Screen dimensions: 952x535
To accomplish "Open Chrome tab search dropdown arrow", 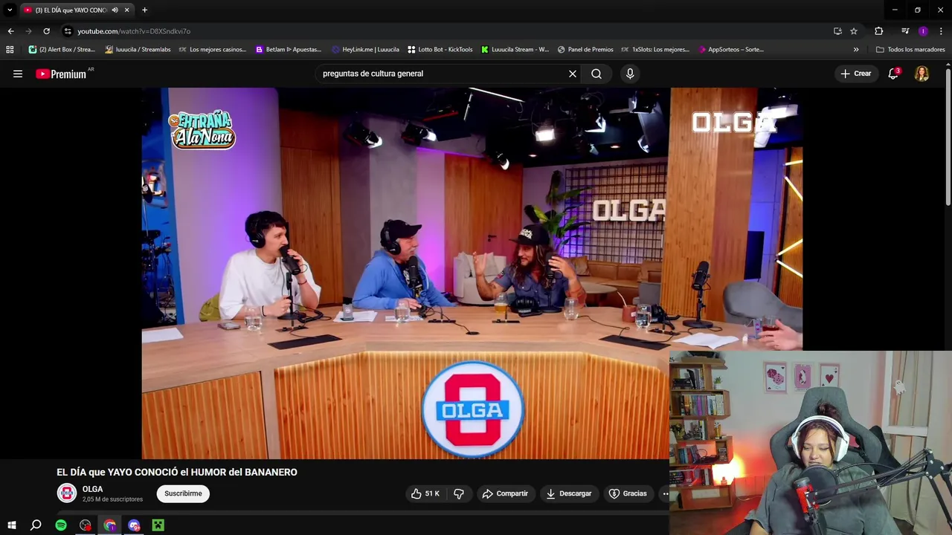I will click(10, 10).
